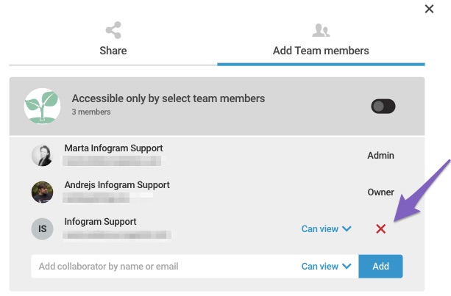
Task: Click the 3 members count text
Action: [x=91, y=112]
